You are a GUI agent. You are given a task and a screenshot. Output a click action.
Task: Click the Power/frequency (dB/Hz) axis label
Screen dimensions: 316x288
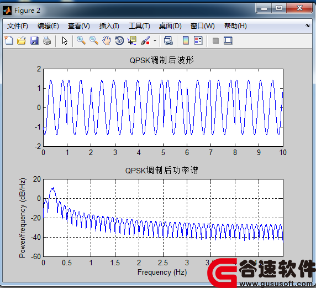coord(22,218)
